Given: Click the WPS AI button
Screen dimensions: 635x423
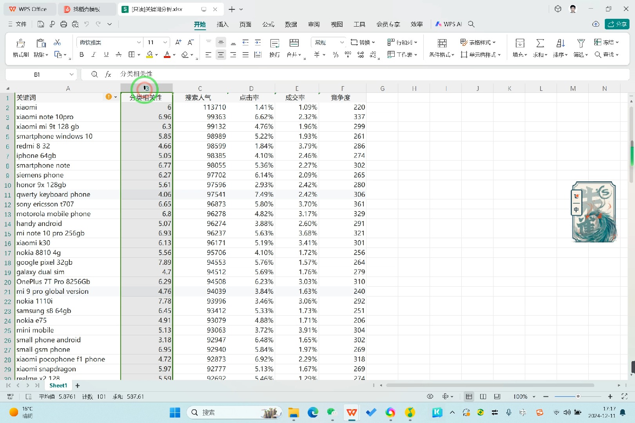Looking at the screenshot, I should 449,24.
